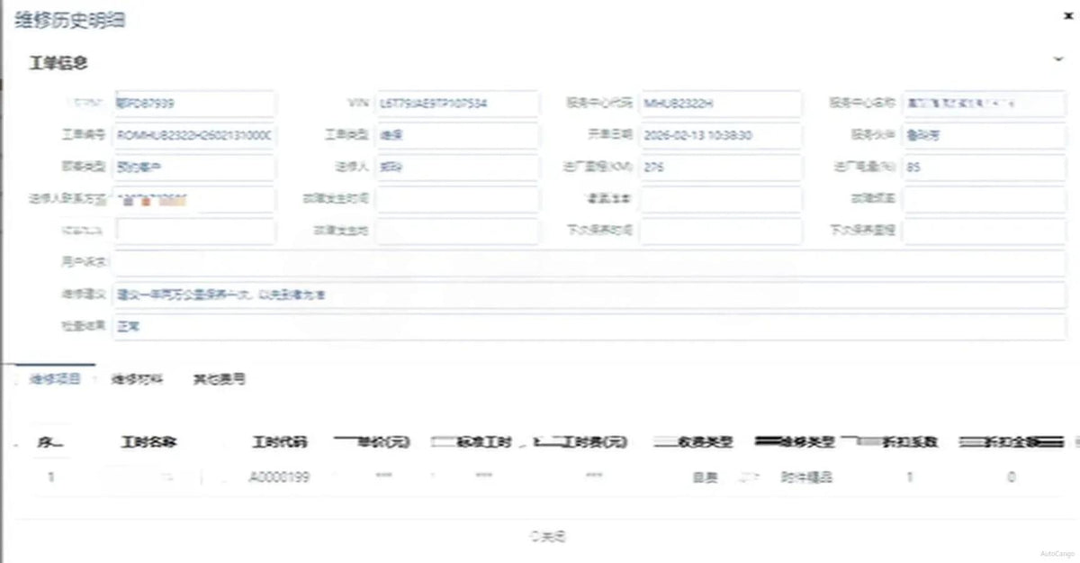
Task: Click the 开单日期 field showing 2026-02-13
Action: (720, 136)
